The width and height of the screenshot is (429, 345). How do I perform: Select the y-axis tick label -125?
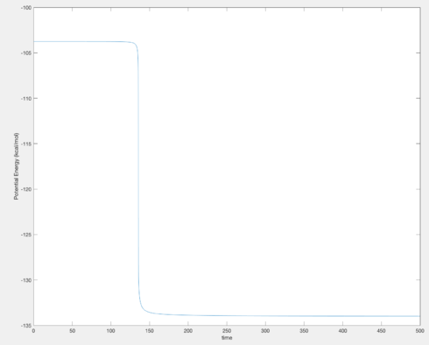click(26, 235)
